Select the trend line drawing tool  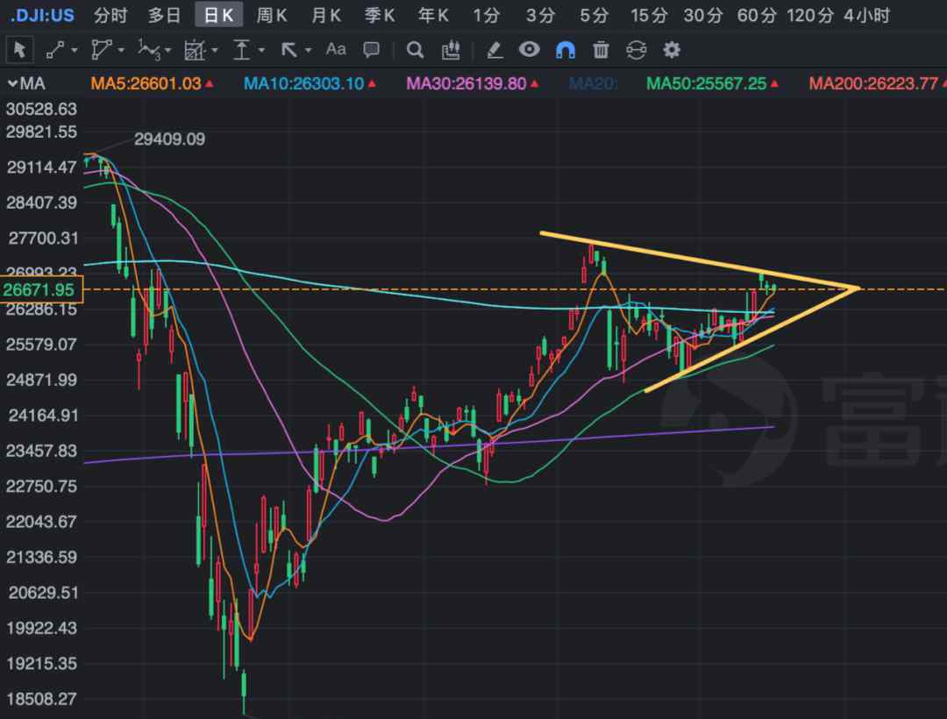(x=55, y=49)
